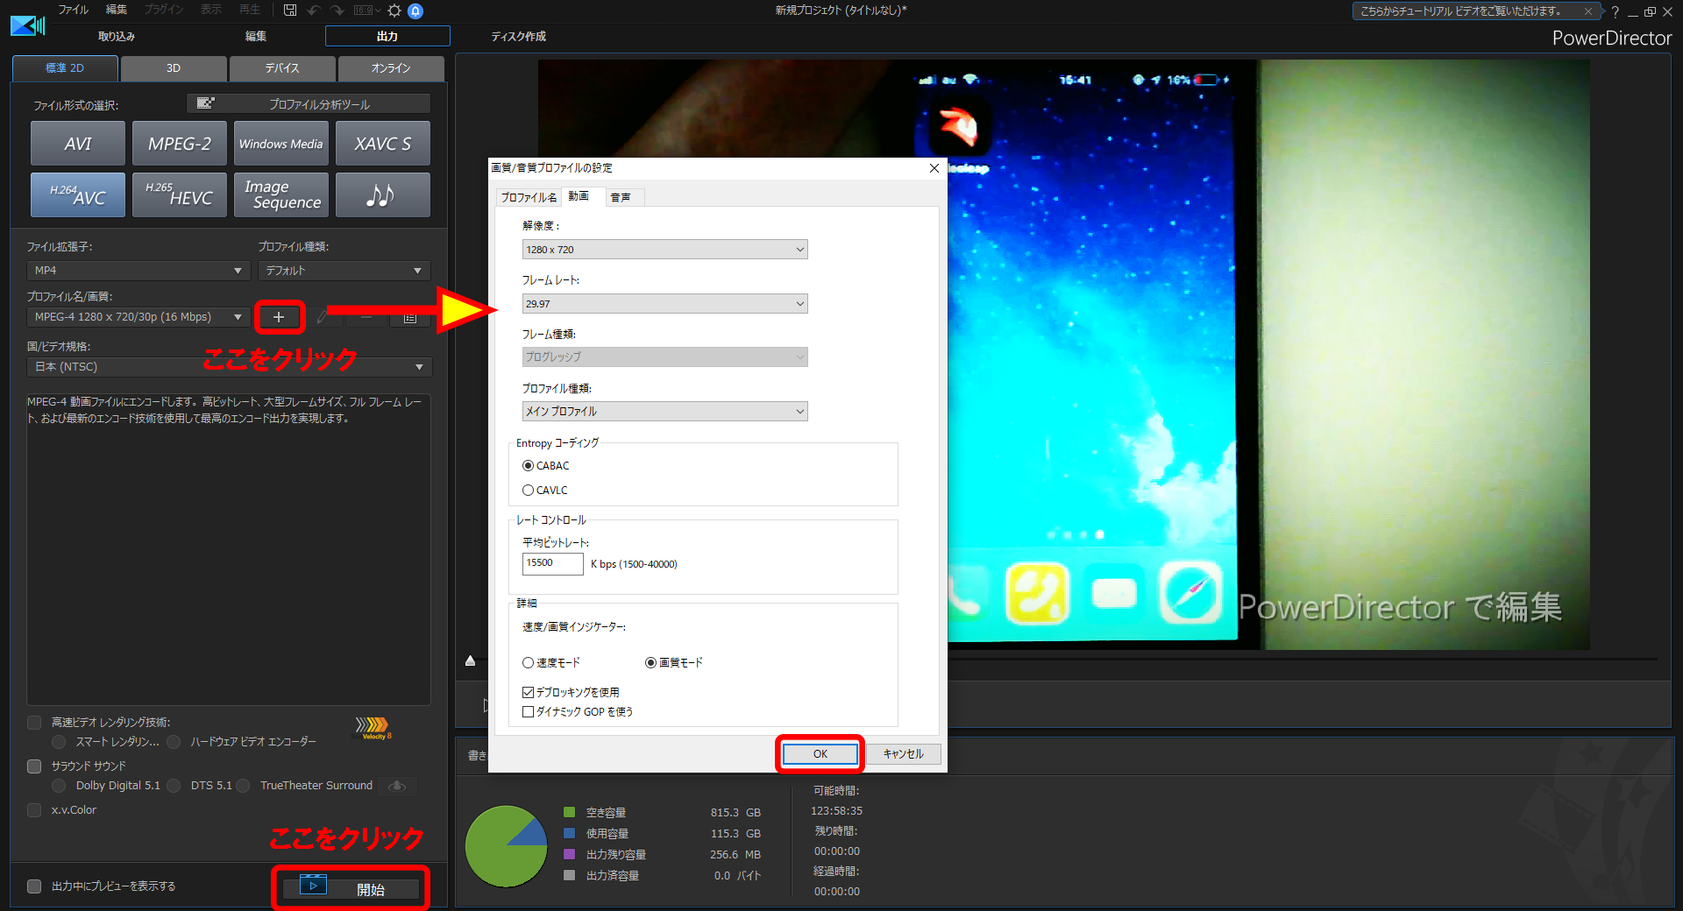Select the audio file output format
The height and width of the screenshot is (911, 1683).
[382, 194]
